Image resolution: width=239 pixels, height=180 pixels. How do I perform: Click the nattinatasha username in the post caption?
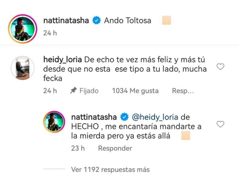(x=67, y=21)
